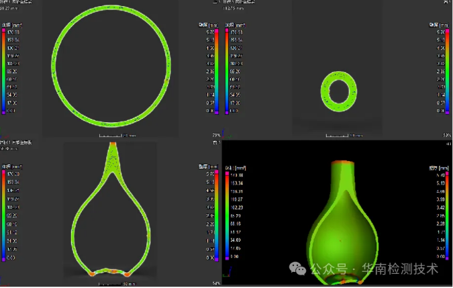This screenshot has width=453, height=288.
Task: Click the 54% zoom label in the bottom-left view
Action: pos(216,284)
